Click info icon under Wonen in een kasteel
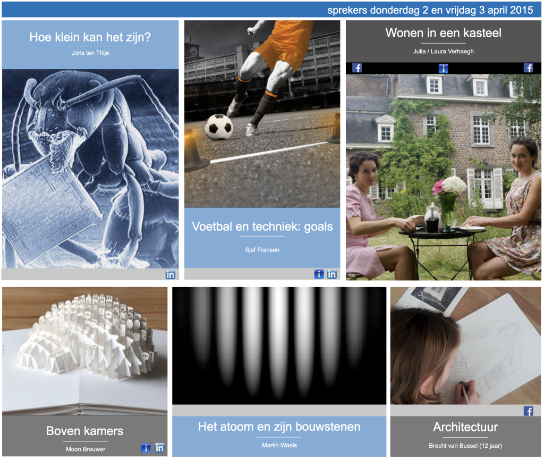The image size is (544, 459). pos(443,68)
